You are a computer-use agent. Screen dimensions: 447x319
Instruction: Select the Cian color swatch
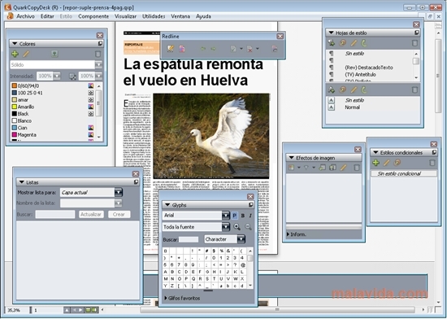15,128
